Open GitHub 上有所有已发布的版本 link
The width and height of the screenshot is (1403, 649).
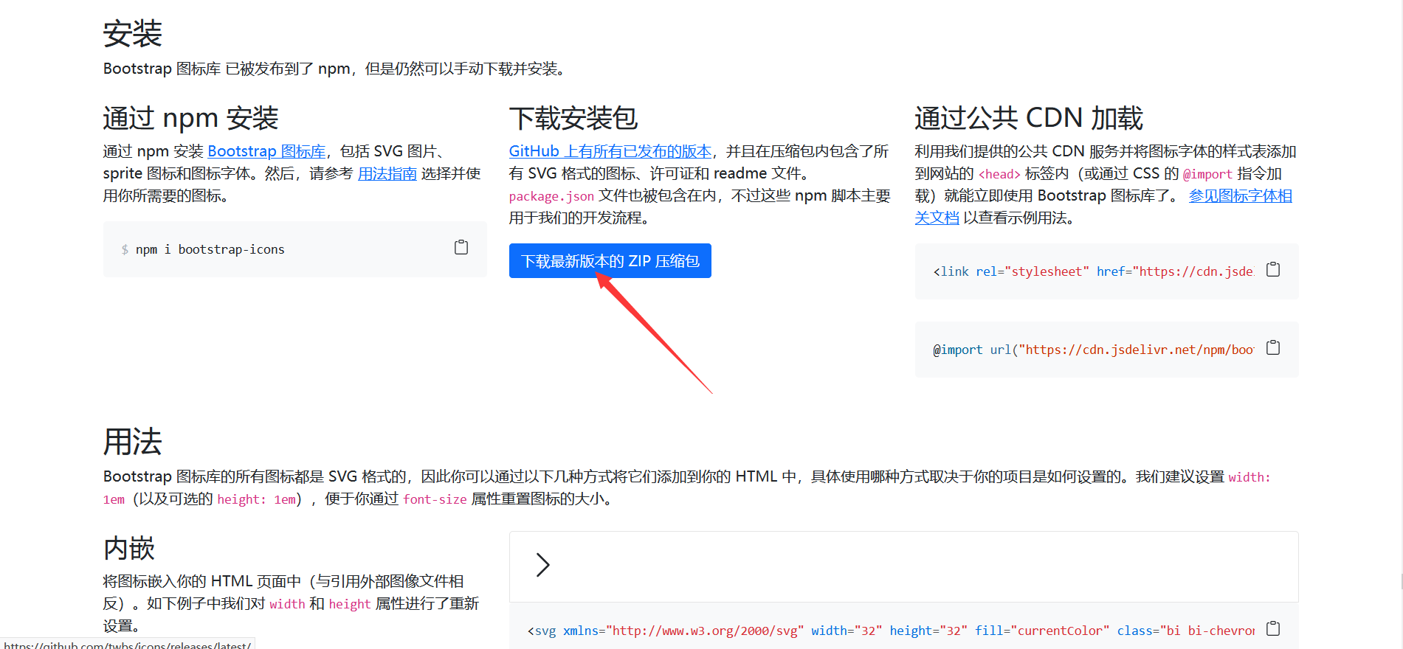[610, 151]
